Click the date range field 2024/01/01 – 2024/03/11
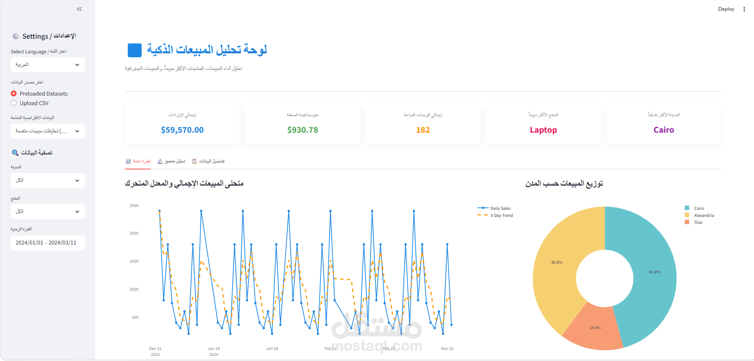Viewport: 754px width, 361px height. click(x=48, y=243)
